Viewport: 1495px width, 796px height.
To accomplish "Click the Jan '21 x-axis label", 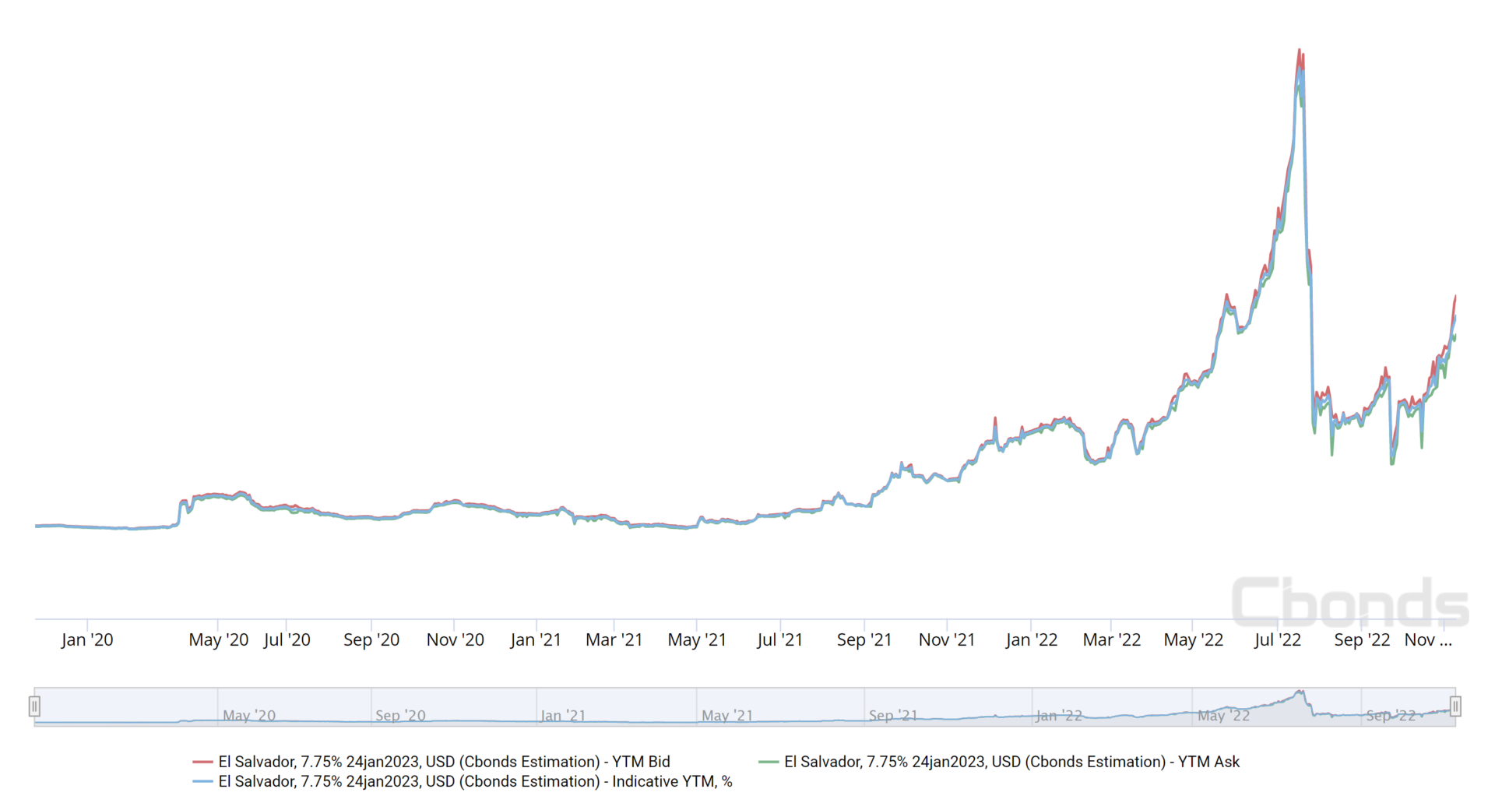I will point(536,640).
